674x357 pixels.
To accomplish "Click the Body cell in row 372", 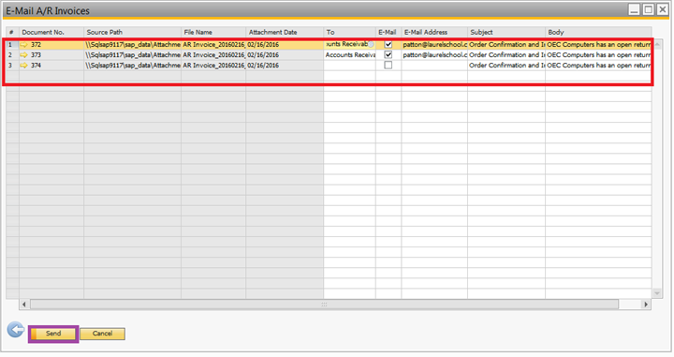I will coord(598,45).
